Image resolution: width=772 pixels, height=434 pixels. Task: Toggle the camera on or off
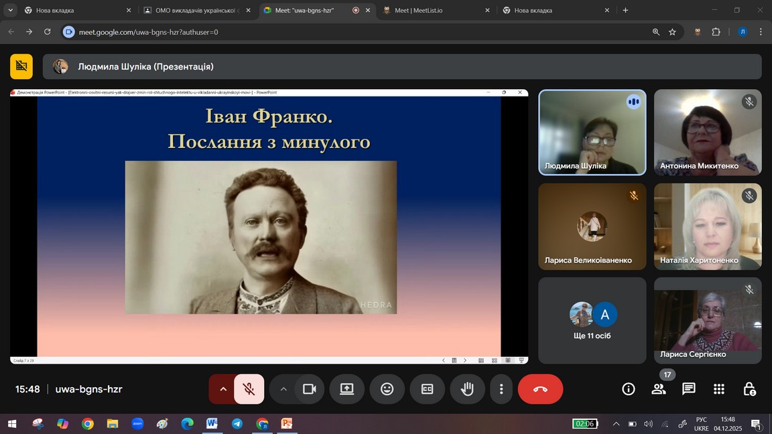coord(309,389)
